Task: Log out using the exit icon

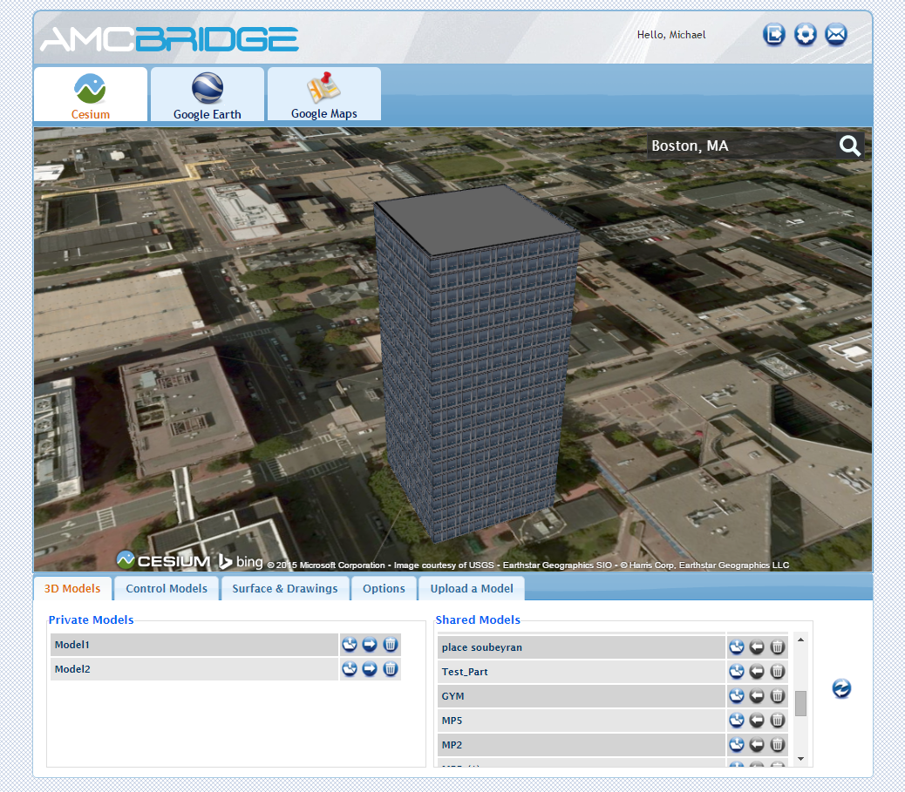Action: point(773,35)
